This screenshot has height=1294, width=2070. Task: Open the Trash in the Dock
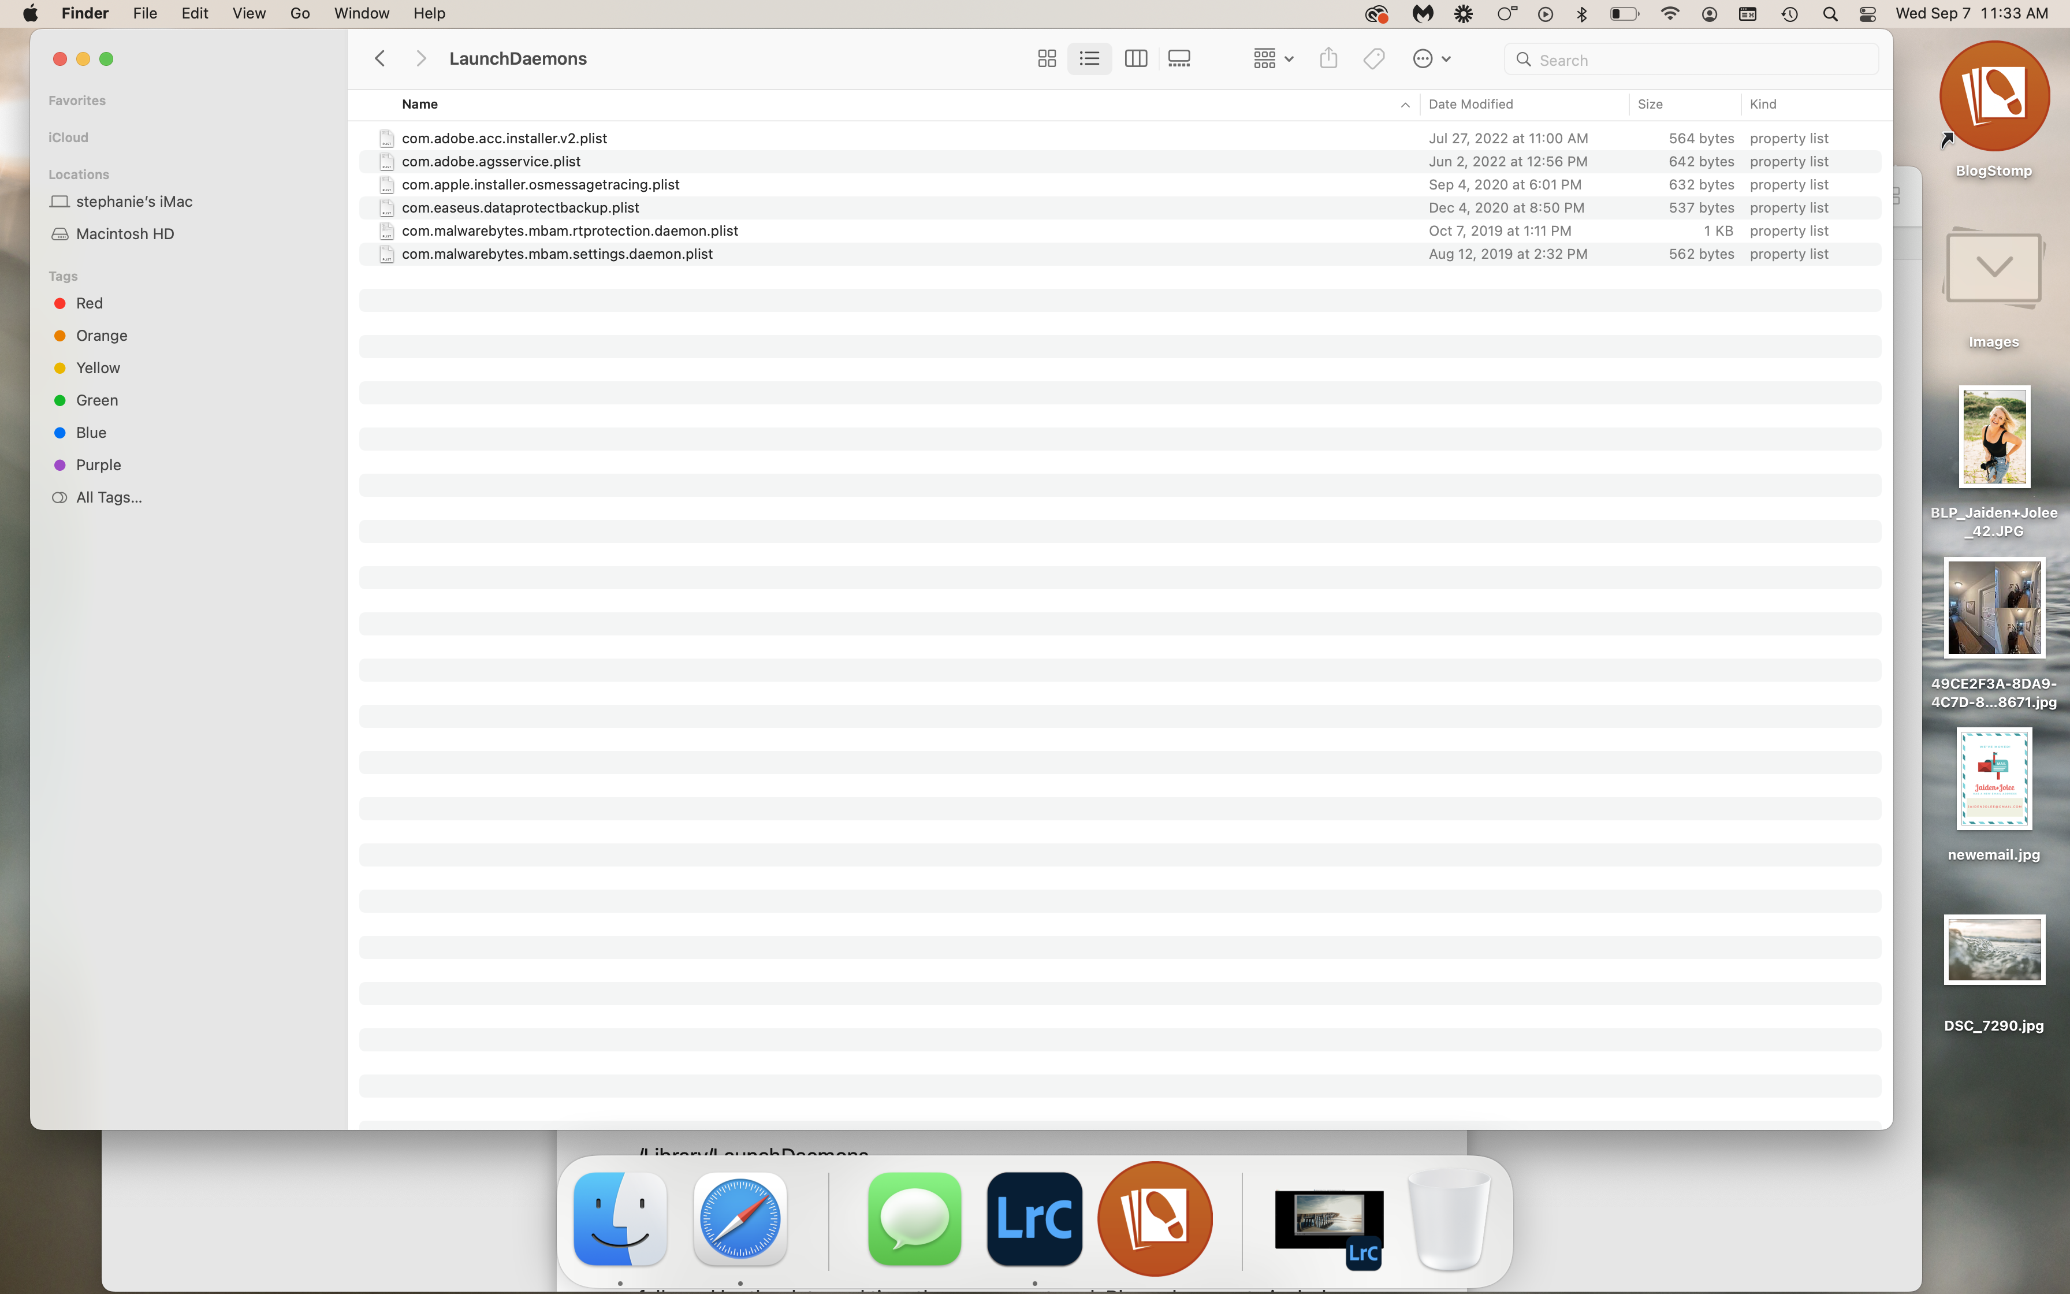(1449, 1219)
